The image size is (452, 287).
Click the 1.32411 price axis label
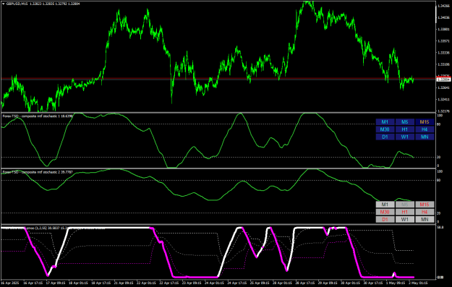pos(444,100)
